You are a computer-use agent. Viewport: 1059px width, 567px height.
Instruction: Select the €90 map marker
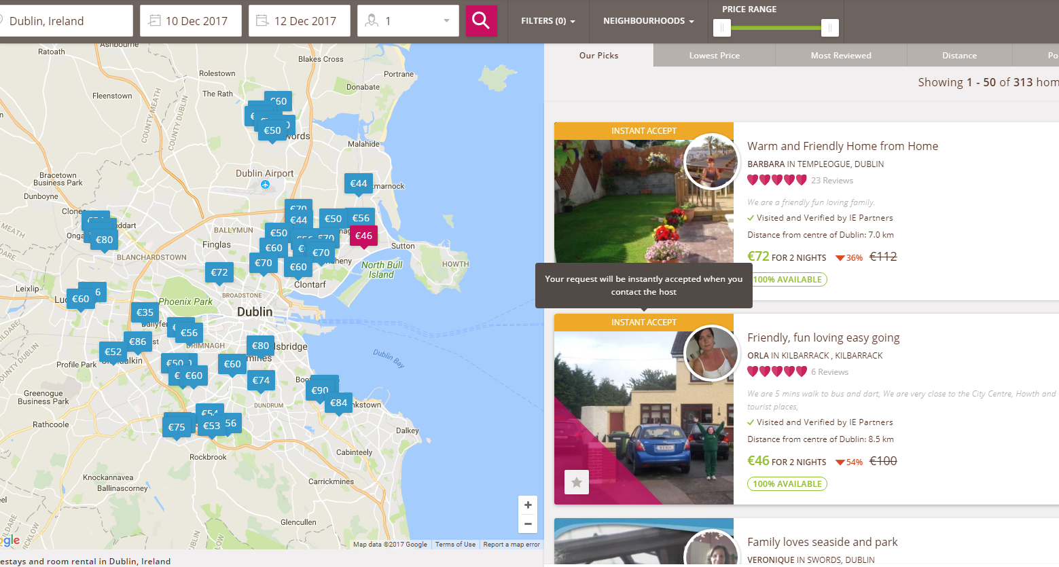pyautogui.click(x=319, y=390)
